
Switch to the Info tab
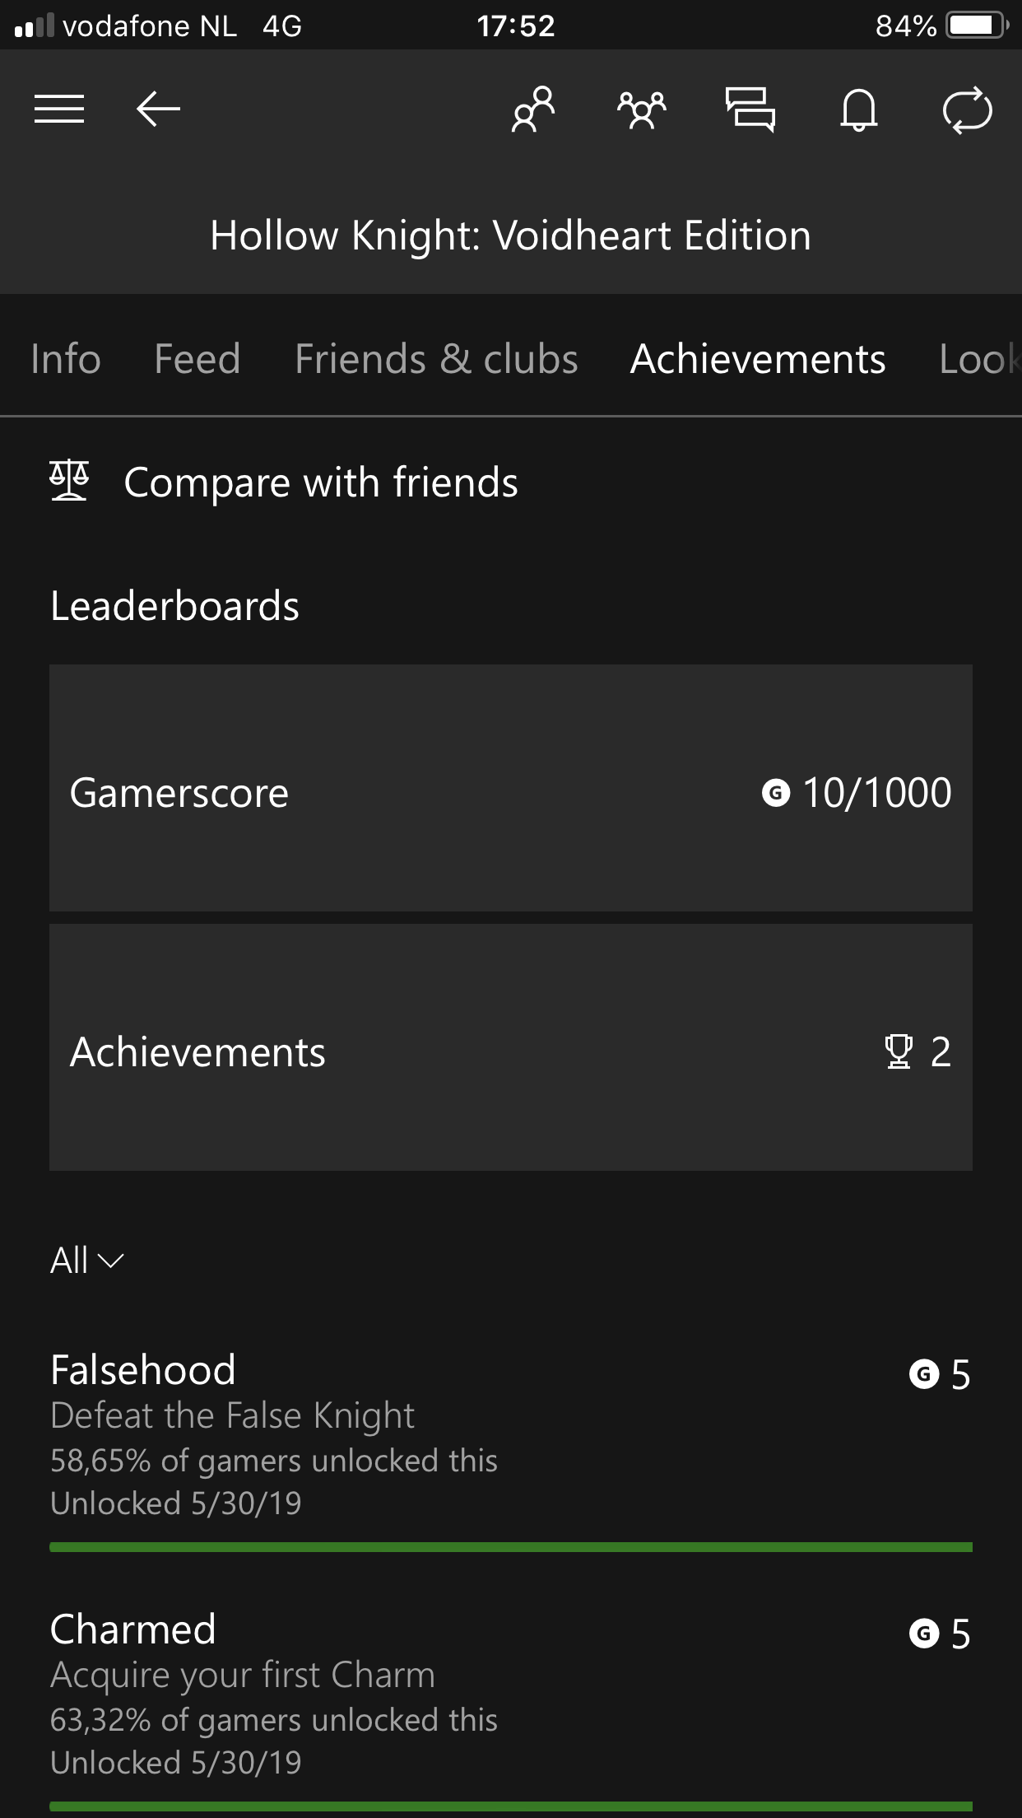(x=66, y=359)
